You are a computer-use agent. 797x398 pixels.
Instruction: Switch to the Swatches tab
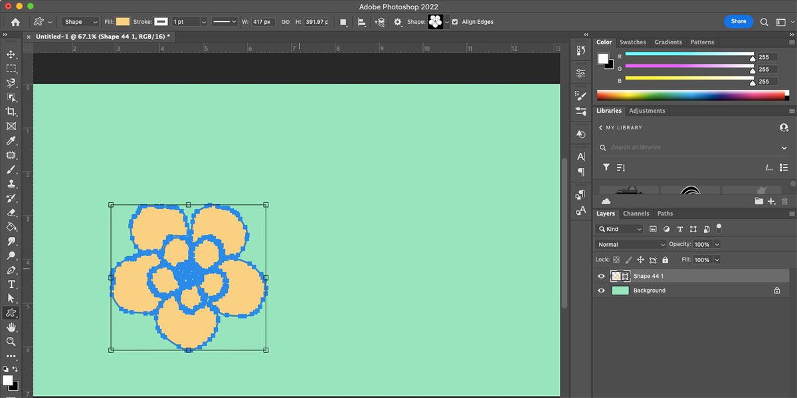click(632, 42)
